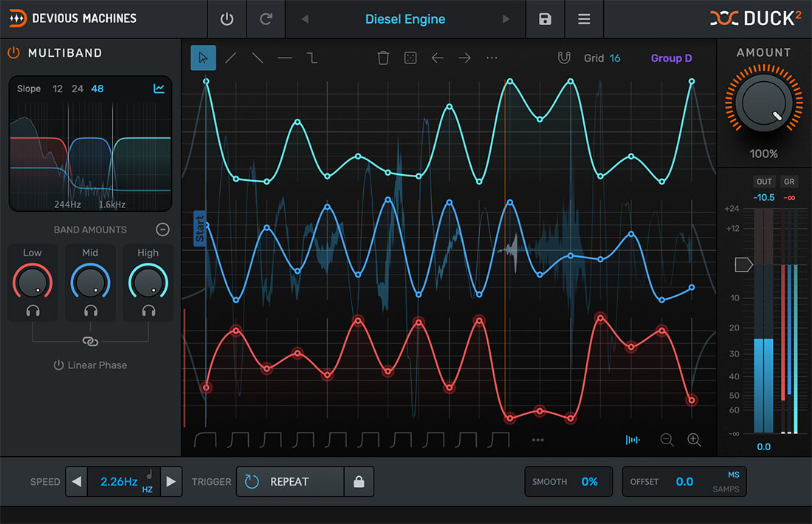Clear the pattern using the trash icon
The height and width of the screenshot is (524, 812).
pos(383,57)
